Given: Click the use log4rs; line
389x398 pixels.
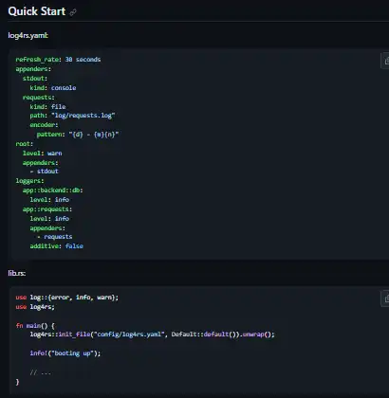Looking at the screenshot, I should pos(35,307).
